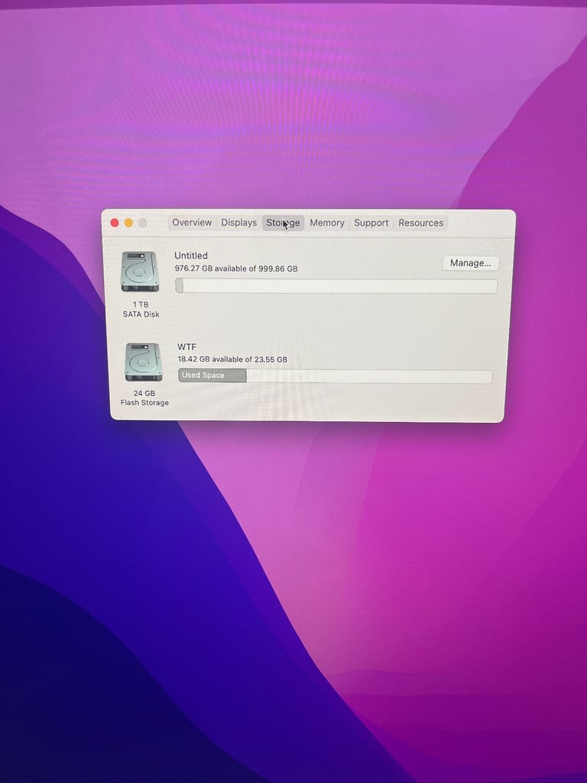Click the '24 GB' label under the flash drive icon
The height and width of the screenshot is (783, 587).
pyautogui.click(x=144, y=394)
